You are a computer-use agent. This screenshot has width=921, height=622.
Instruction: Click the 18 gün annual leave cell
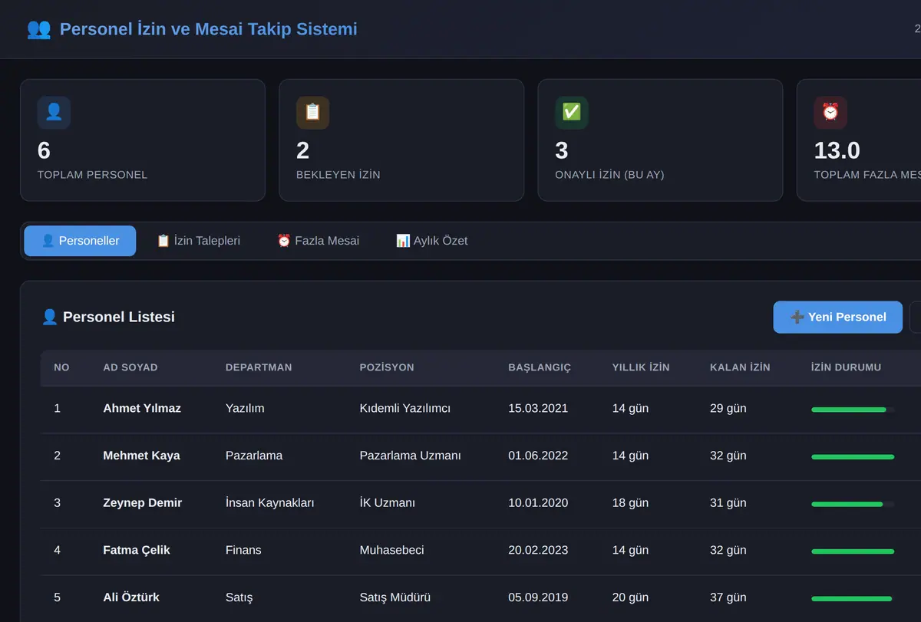click(x=630, y=503)
